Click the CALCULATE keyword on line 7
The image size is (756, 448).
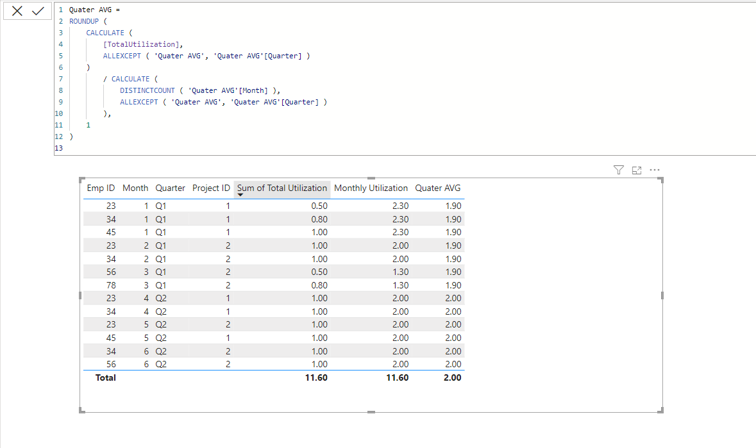tap(130, 79)
